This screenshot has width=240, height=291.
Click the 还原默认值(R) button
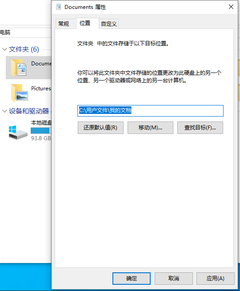pyautogui.click(x=100, y=128)
